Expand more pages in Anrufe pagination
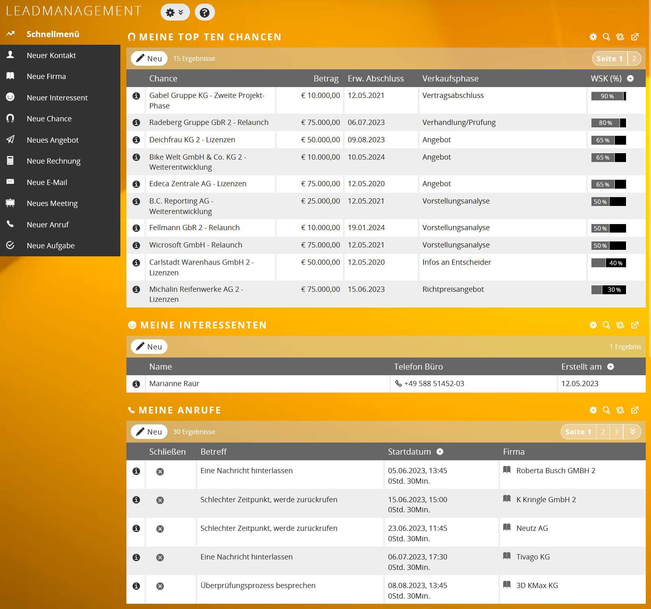The width and height of the screenshot is (651, 609). coord(632,432)
